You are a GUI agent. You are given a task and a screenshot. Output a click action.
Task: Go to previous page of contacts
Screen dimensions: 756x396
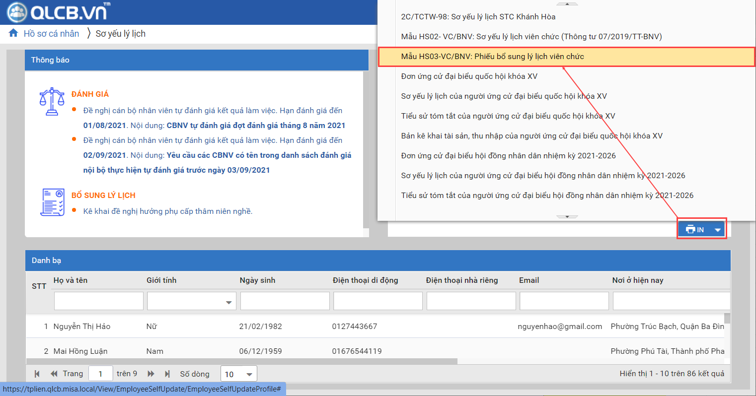(54, 374)
